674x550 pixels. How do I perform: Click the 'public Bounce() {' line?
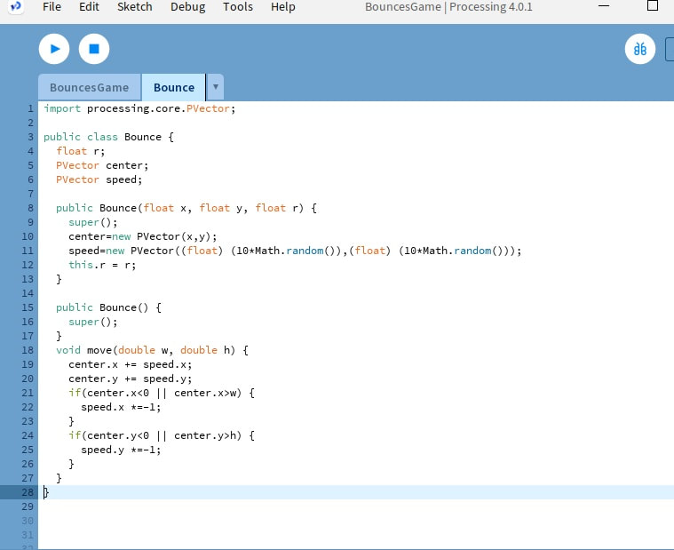pyautogui.click(x=108, y=307)
